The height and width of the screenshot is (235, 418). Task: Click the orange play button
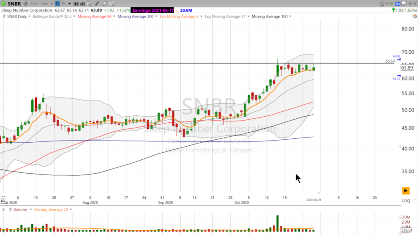406,191
